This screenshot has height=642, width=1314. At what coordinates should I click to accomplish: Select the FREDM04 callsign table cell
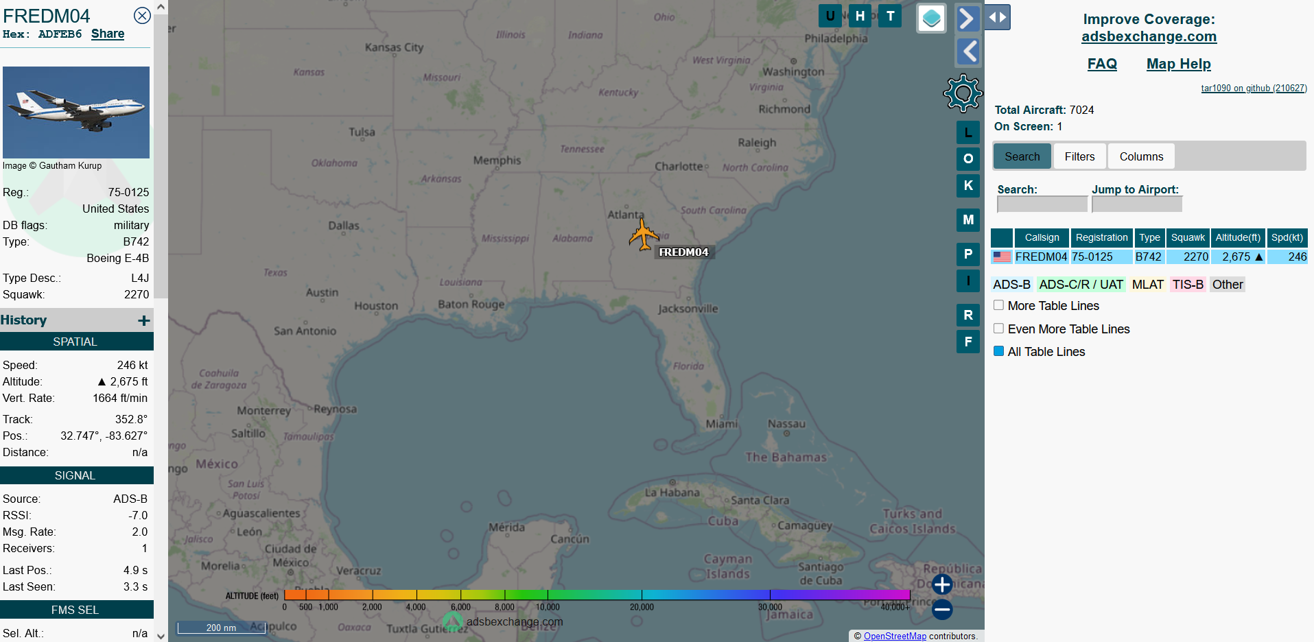(x=1041, y=257)
